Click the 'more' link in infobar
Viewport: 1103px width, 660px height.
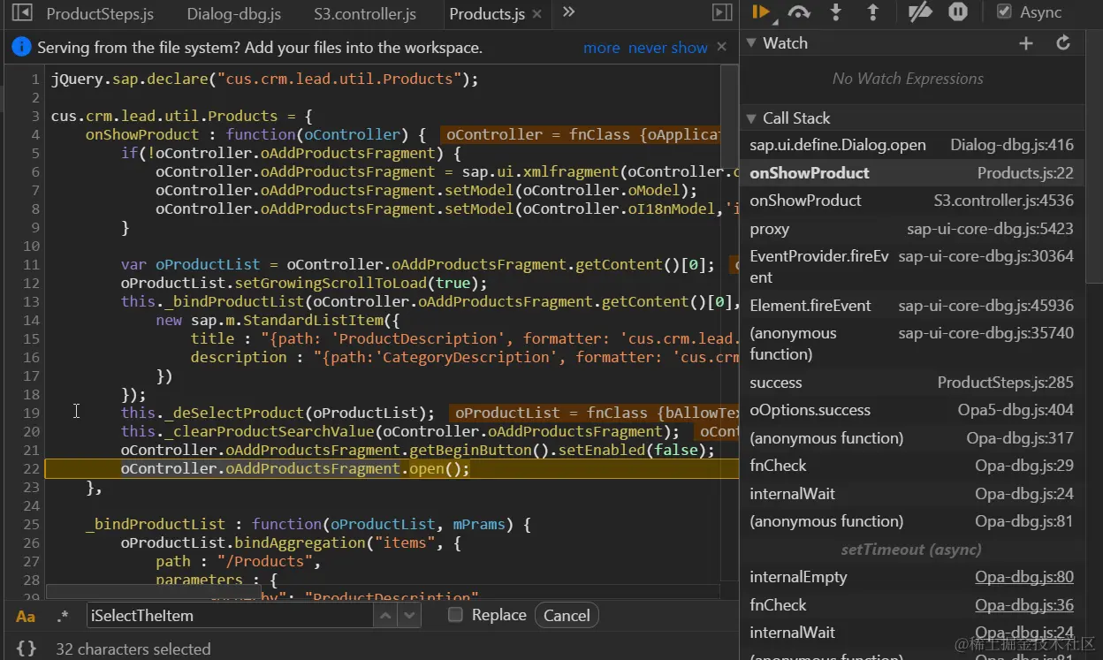[x=602, y=48]
